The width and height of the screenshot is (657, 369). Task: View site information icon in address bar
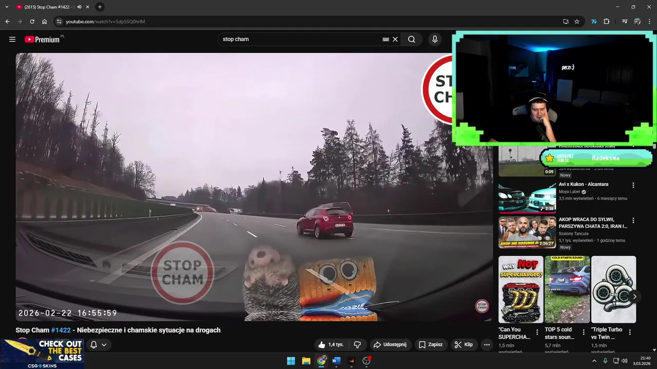point(59,22)
